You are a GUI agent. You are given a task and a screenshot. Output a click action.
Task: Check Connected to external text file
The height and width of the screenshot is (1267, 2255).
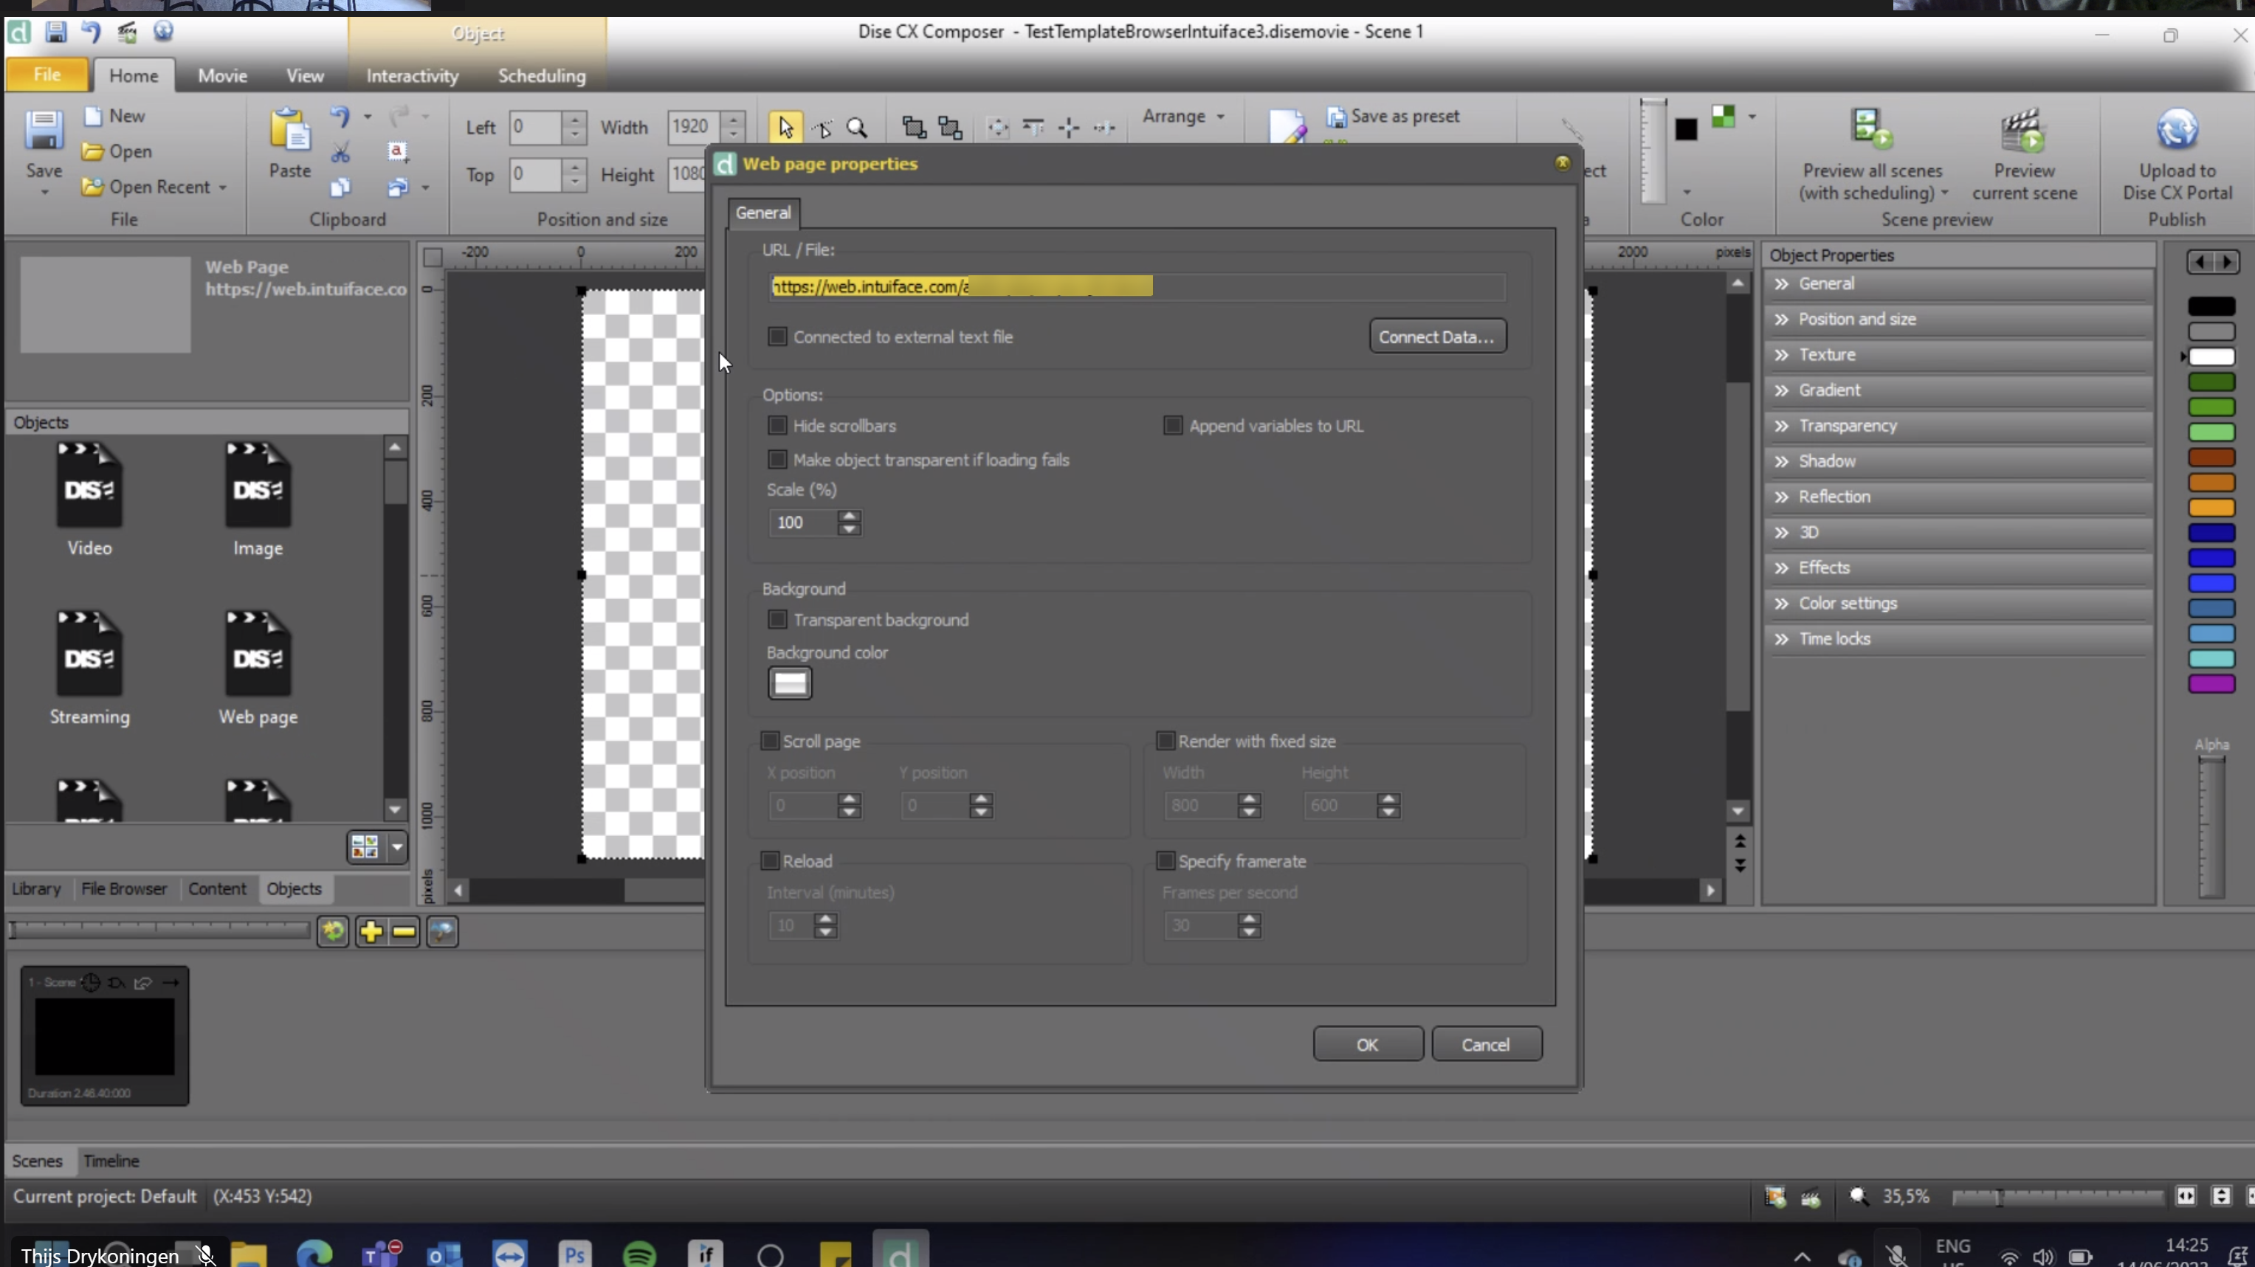(777, 337)
